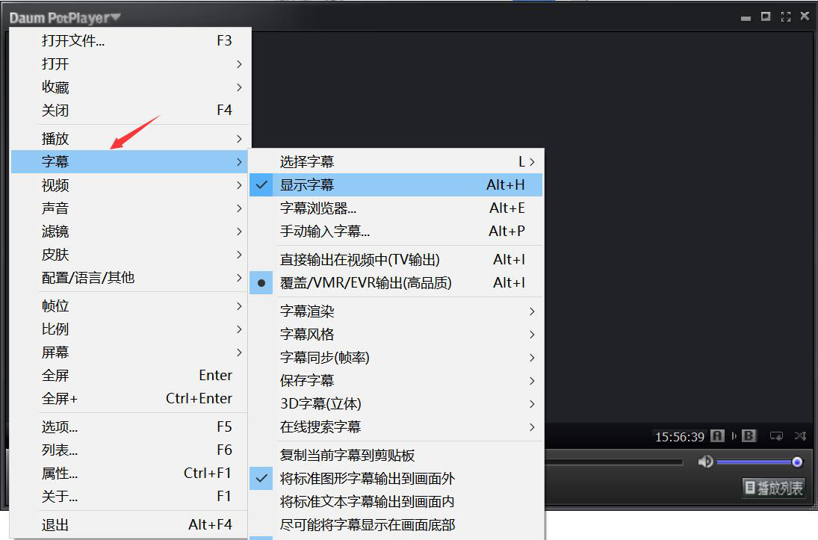The image size is (818, 540).
Task: Expand the 声音 audio submenu
Action: 131,208
